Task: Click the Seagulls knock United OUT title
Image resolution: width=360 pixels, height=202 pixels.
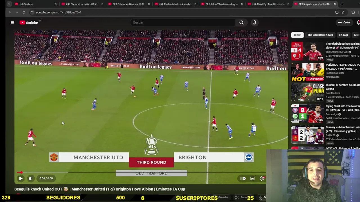Action: tap(100, 189)
